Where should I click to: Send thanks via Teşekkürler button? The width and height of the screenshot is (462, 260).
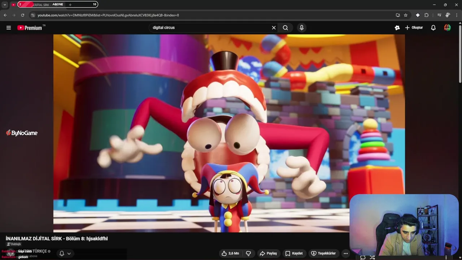323,253
